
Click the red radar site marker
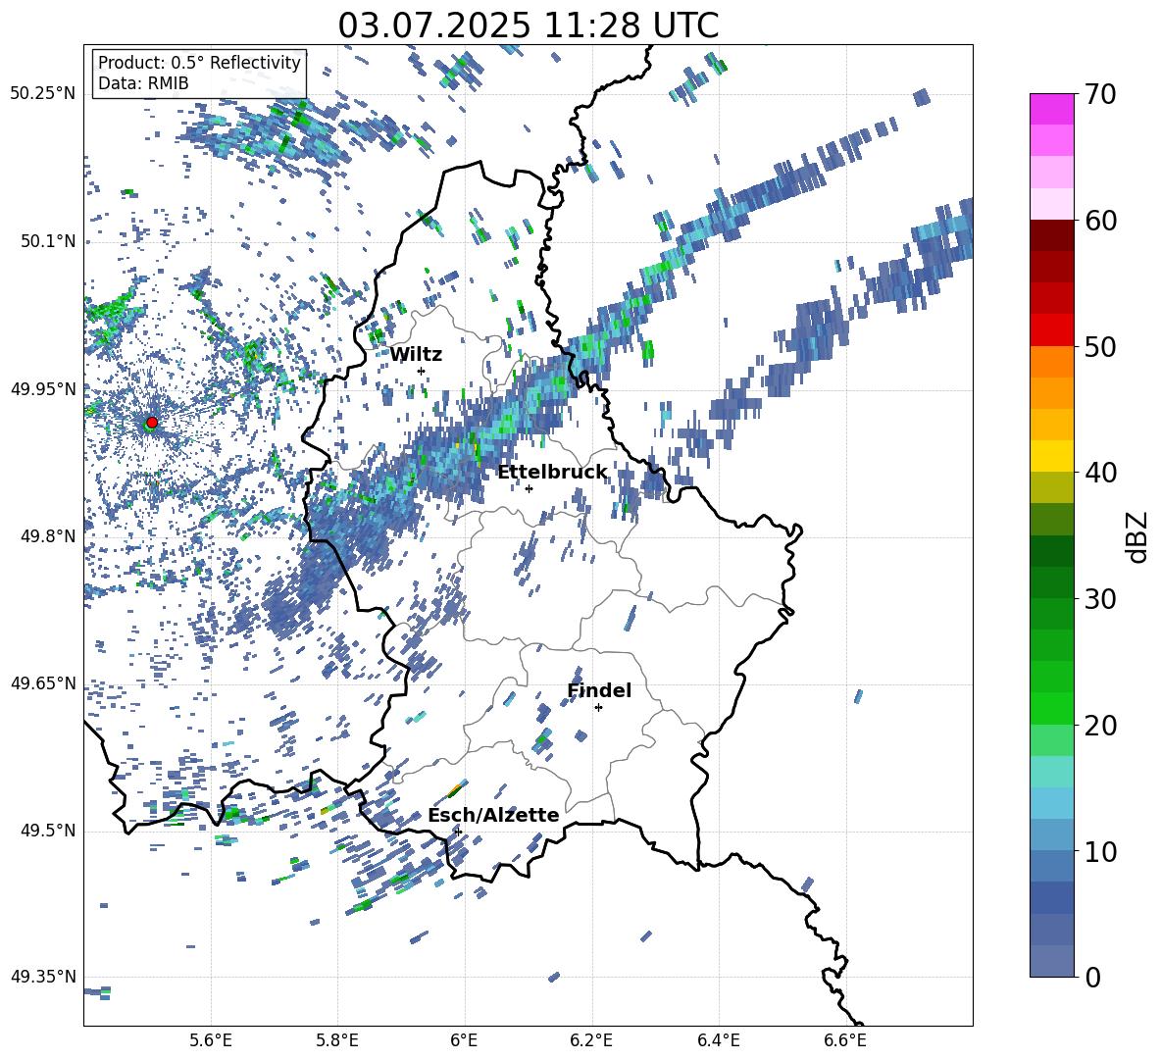(152, 422)
